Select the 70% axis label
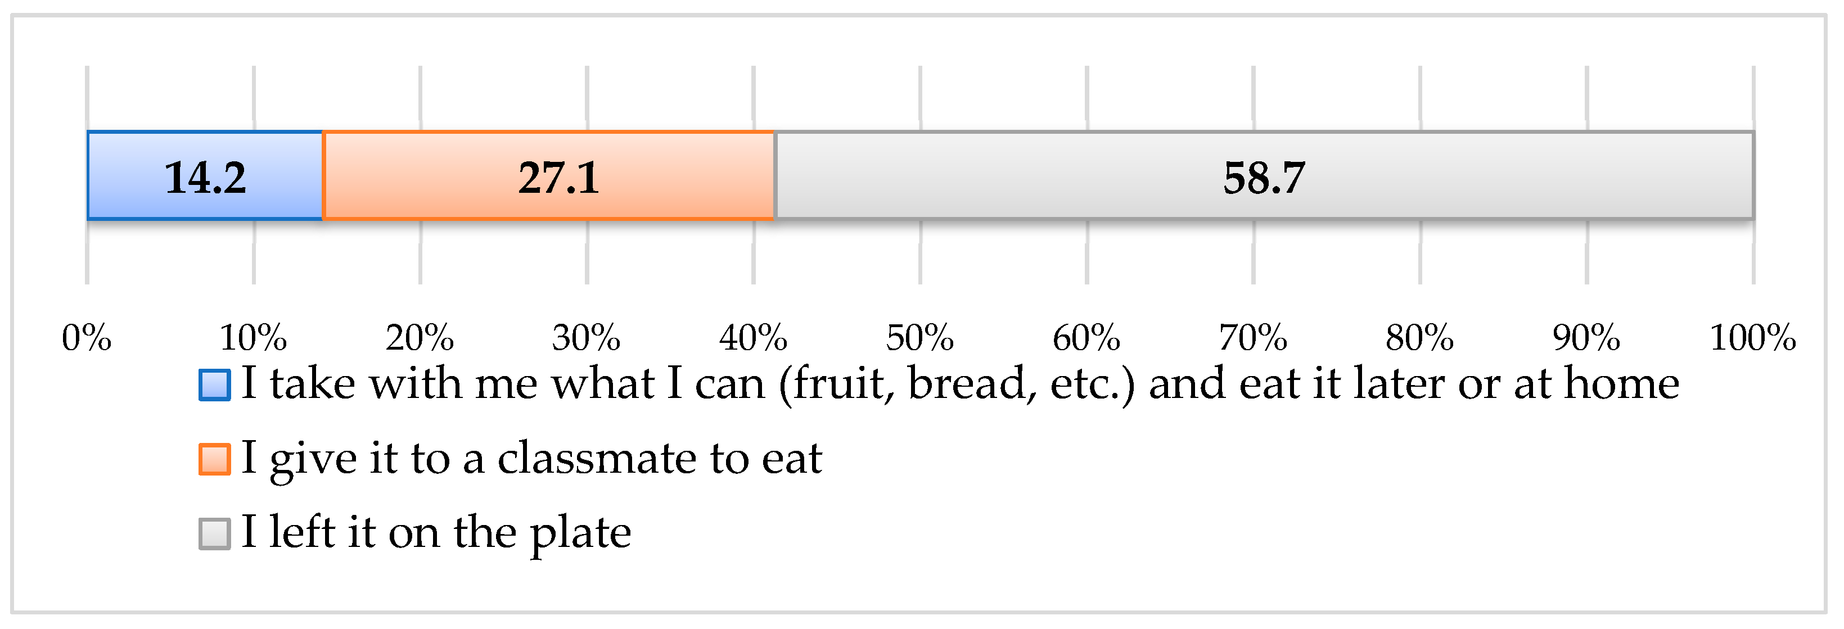 (1254, 338)
